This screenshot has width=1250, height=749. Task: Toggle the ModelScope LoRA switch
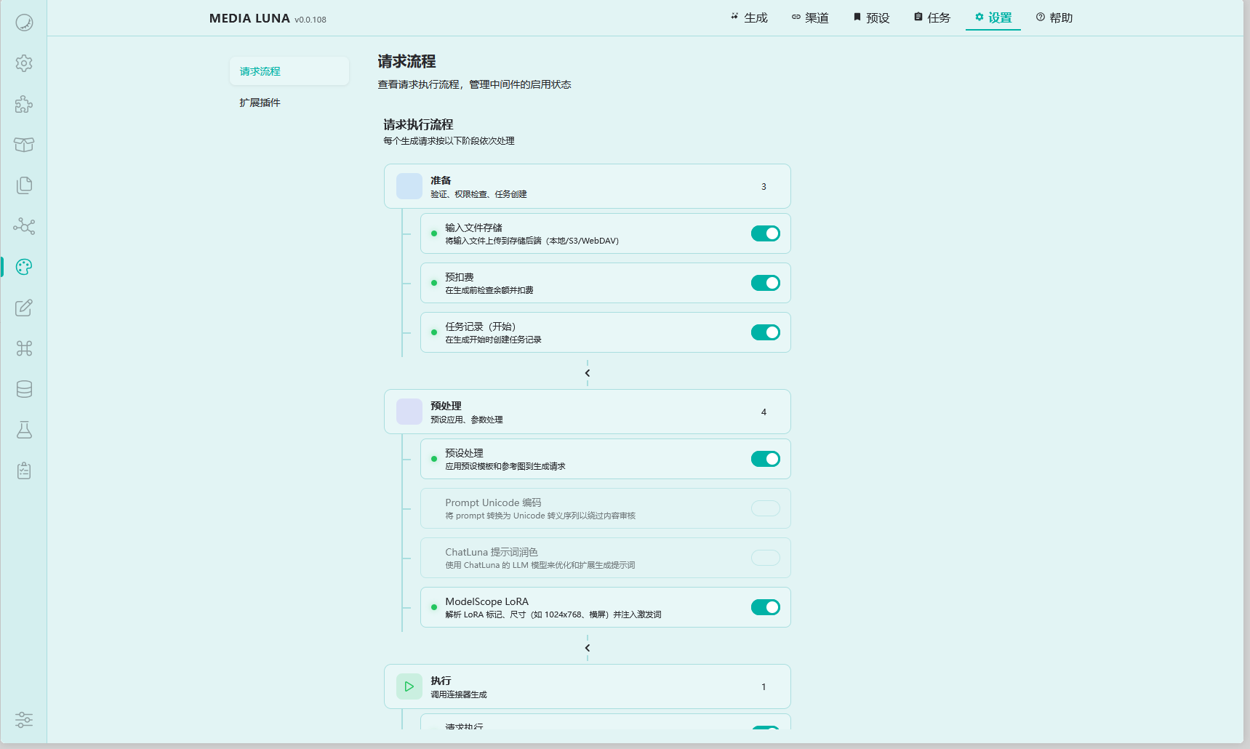coord(765,607)
